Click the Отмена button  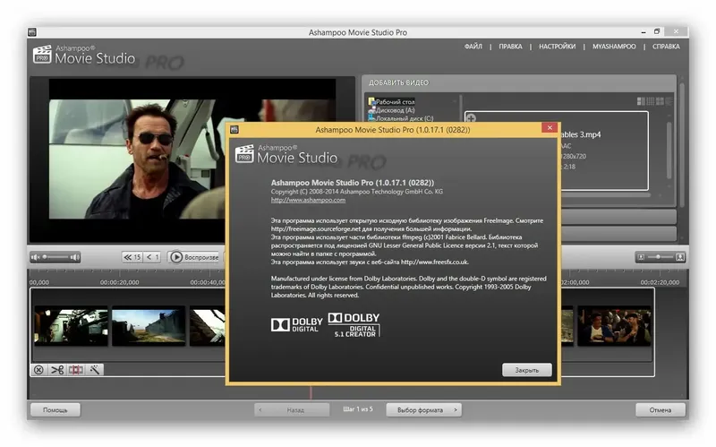(661, 410)
